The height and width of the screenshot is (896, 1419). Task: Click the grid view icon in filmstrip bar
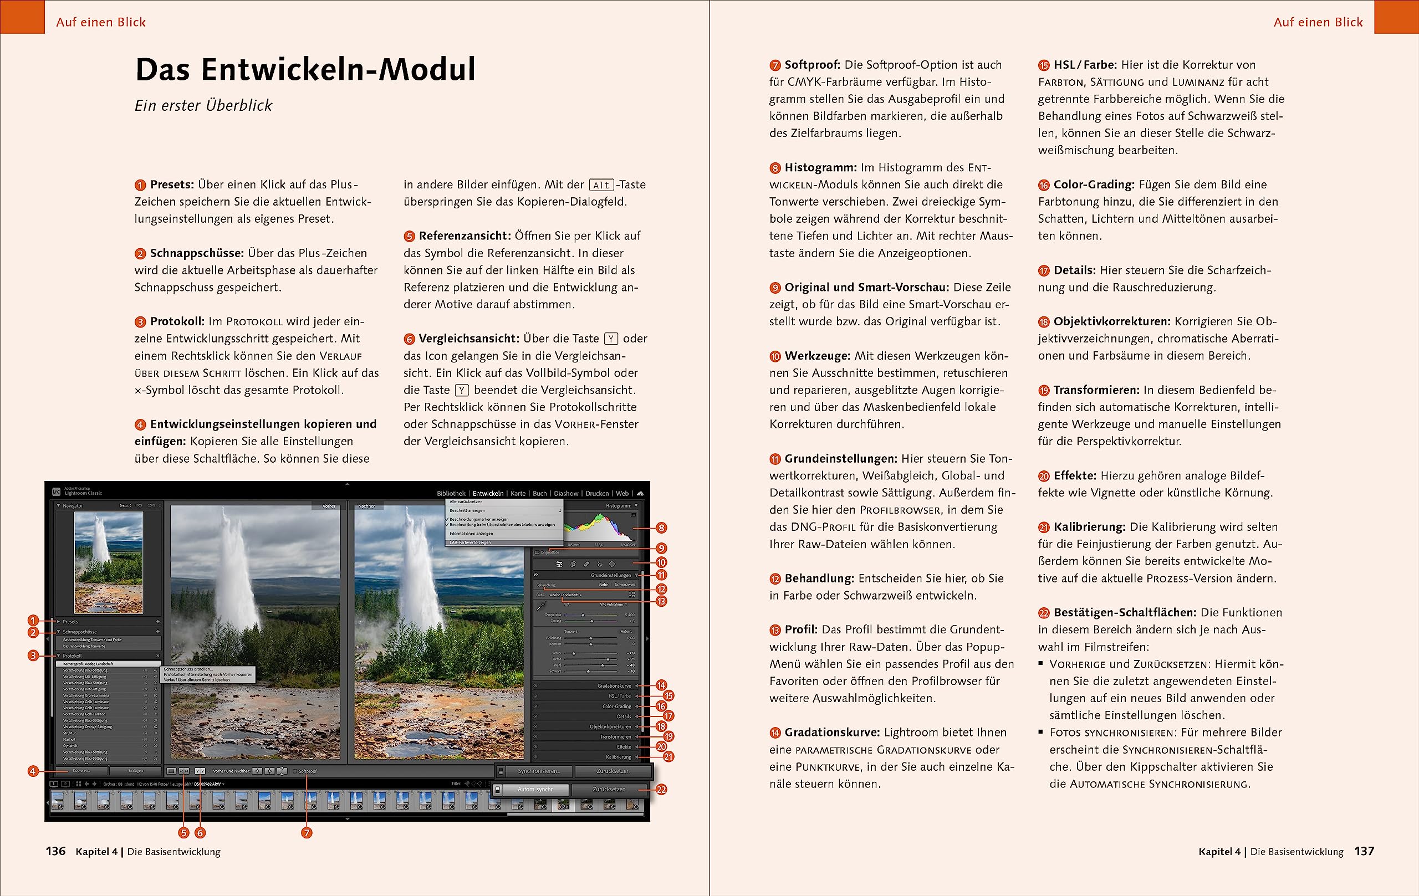(79, 784)
